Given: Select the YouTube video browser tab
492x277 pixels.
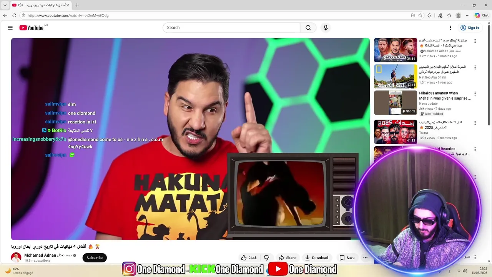Looking at the screenshot, I should pyautogui.click(x=40, y=5).
